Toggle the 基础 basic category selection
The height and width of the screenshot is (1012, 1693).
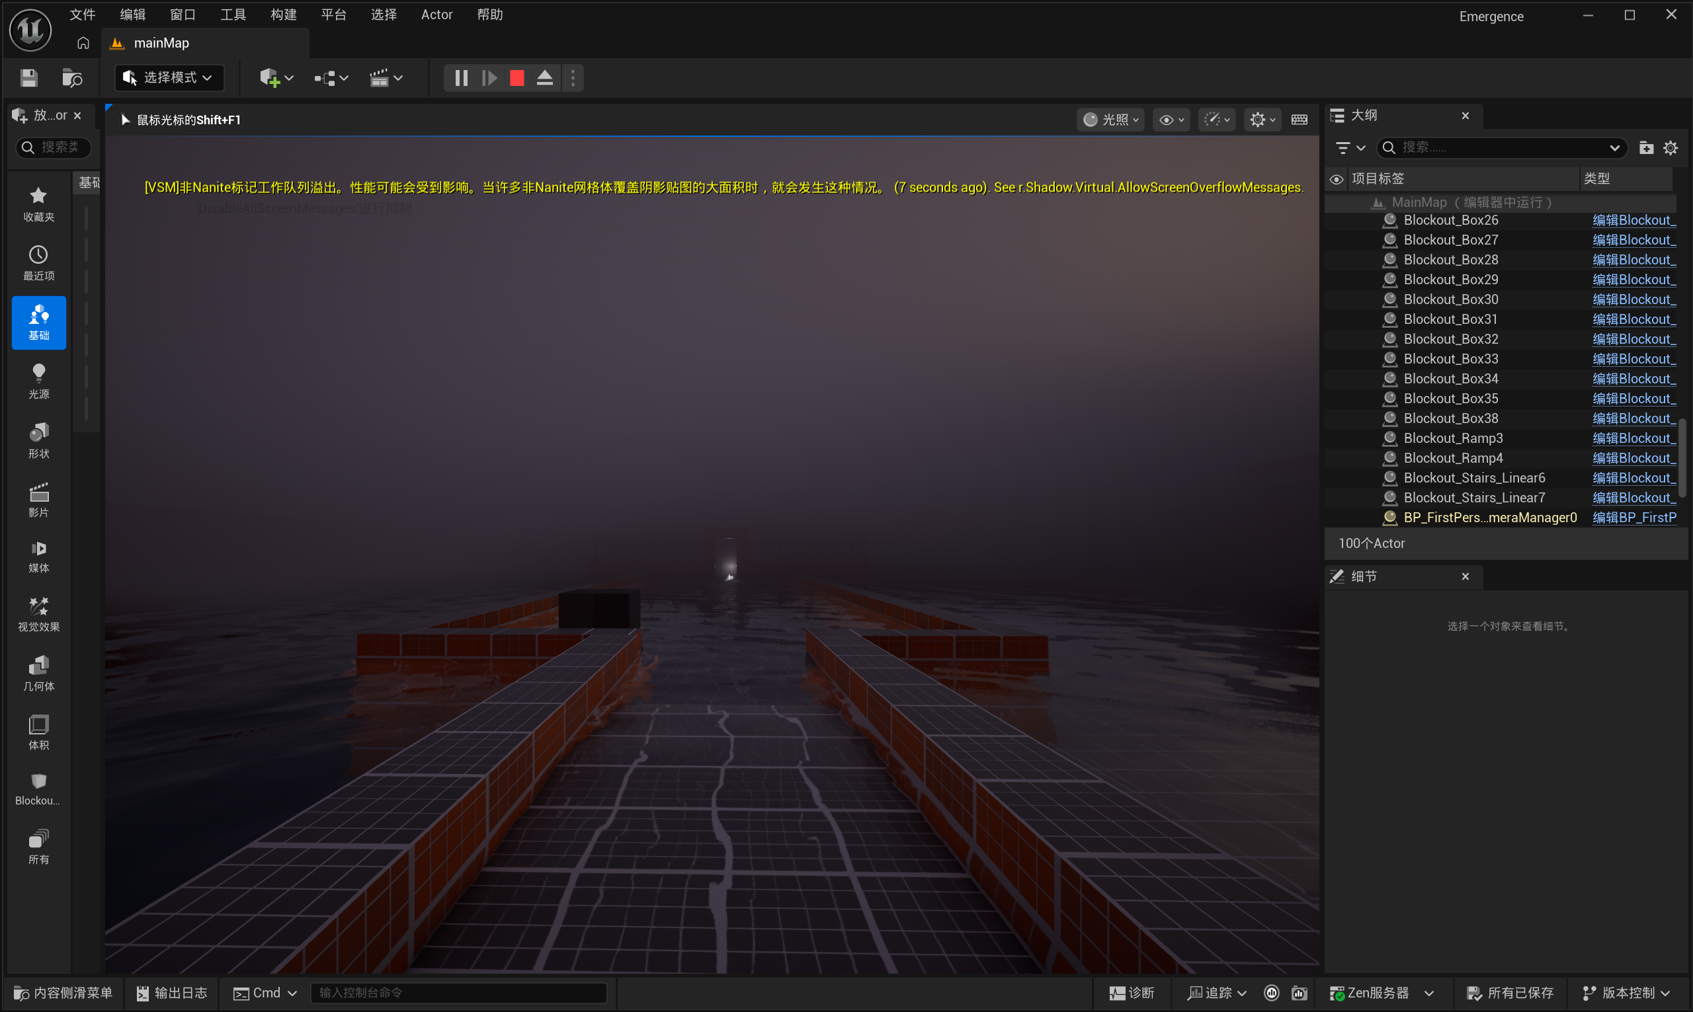pos(39,323)
